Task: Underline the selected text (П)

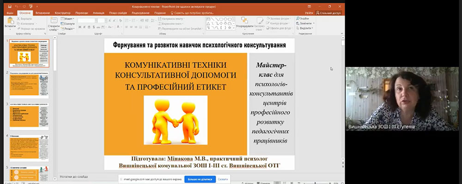Action: pos(89,27)
